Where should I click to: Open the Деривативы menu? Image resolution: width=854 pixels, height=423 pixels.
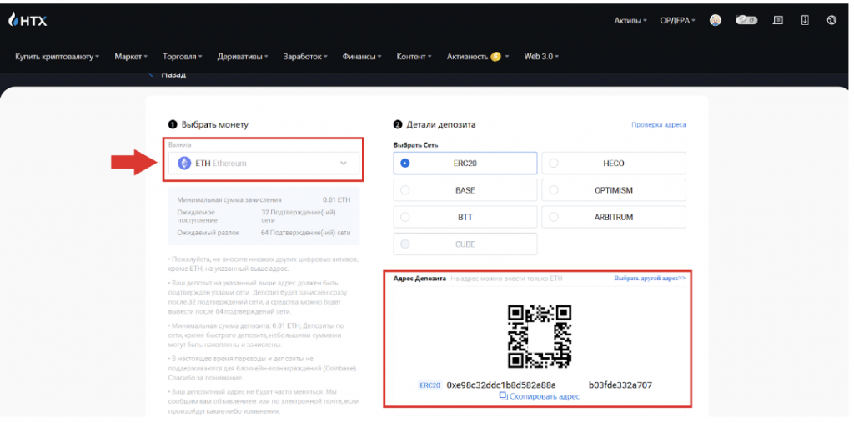pyautogui.click(x=243, y=56)
